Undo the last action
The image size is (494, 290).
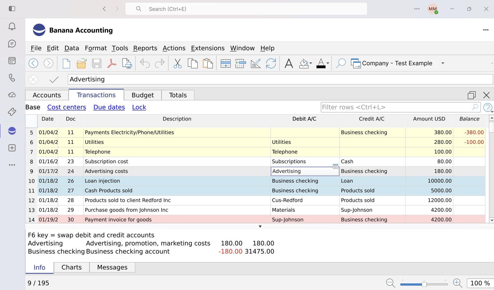pos(145,63)
